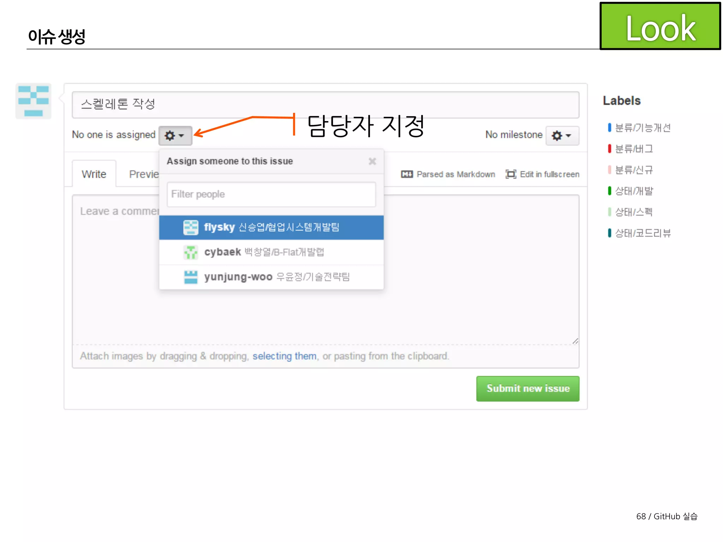The image size is (723, 542).
Task: Click the user avatar beside the issue form
Action: coord(34,101)
